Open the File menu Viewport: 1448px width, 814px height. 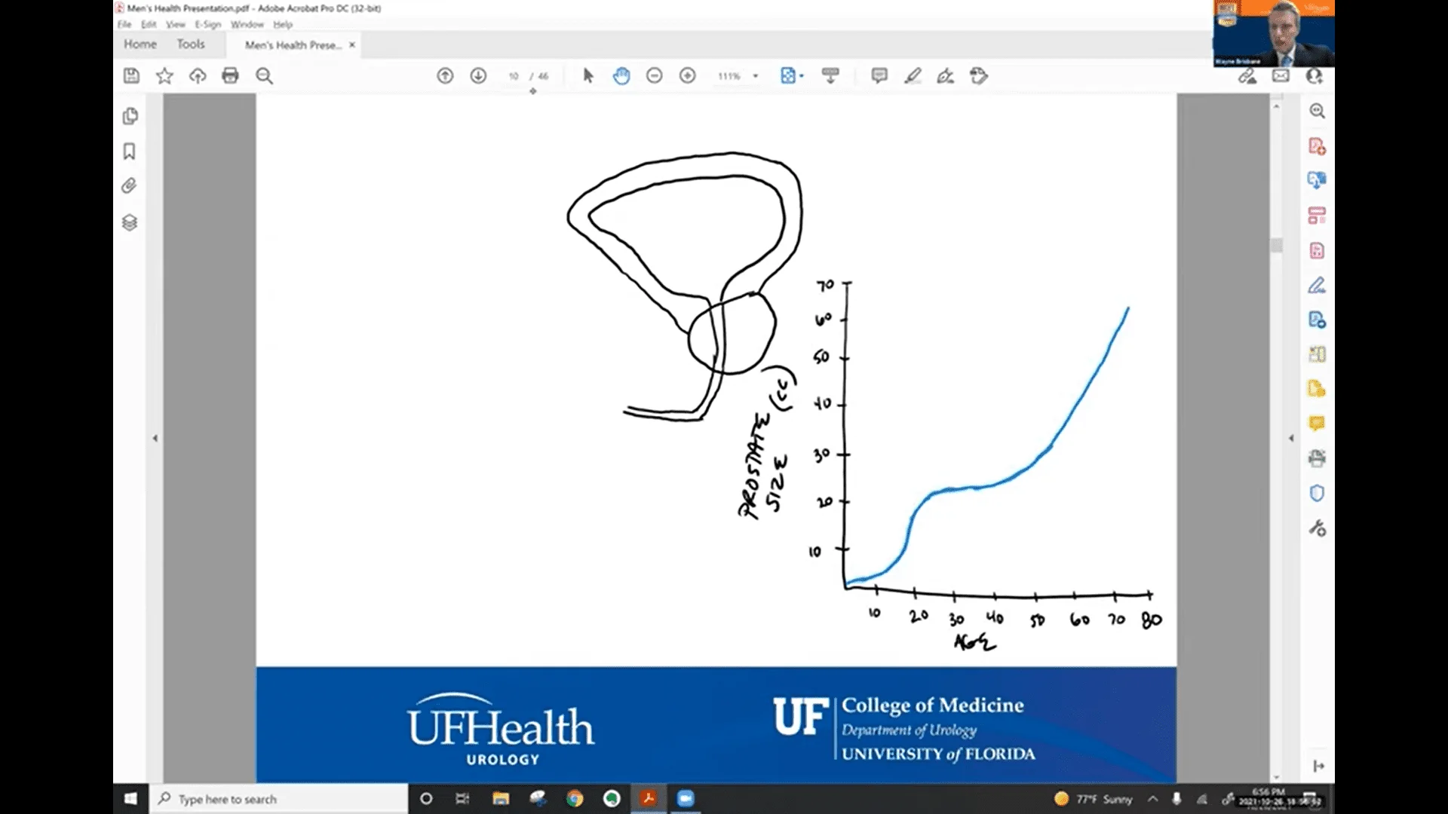click(124, 24)
